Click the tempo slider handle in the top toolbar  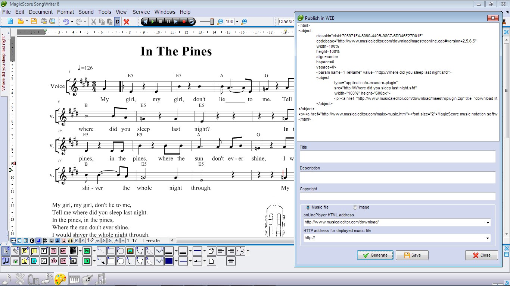[212, 21]
